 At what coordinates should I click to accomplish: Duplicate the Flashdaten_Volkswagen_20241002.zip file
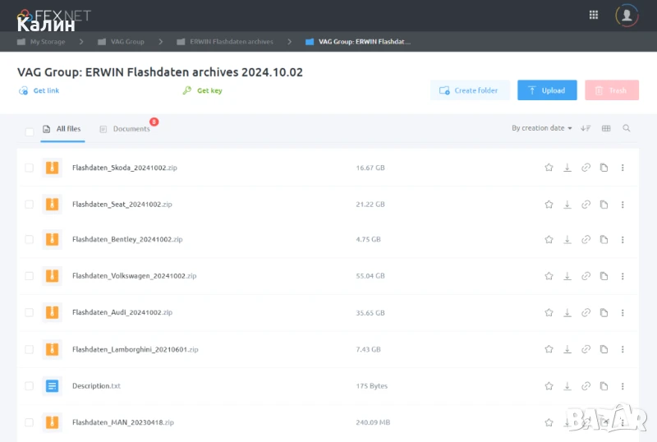click(x=604, y=276)
